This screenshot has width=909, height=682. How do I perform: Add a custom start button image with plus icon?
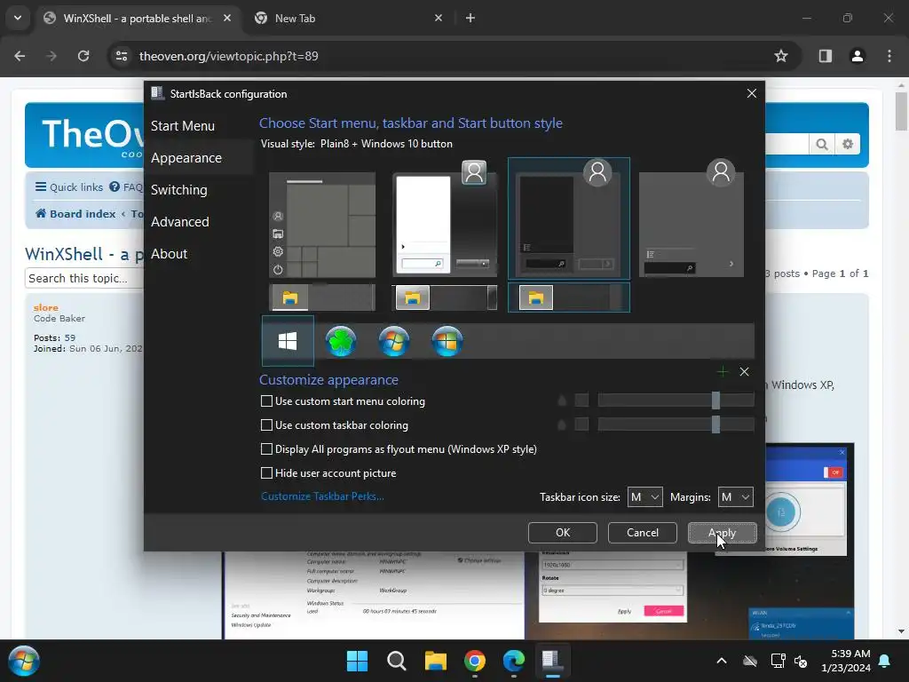tap(723, 372)
